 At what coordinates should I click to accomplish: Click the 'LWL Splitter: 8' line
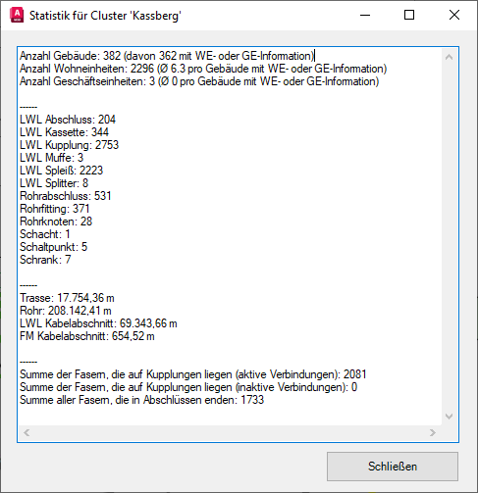coord(54,183)
